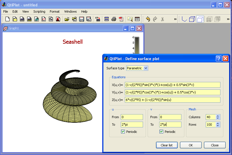232x155 pixels.
Task: Open the Scripting menu
Action: coord(39,12)
